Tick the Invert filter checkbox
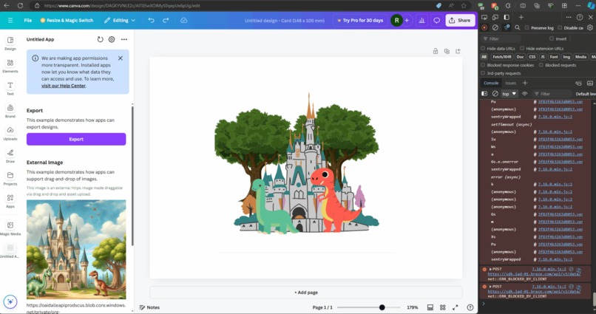This screenshot has width=596, height=314. pyautogui.click(x=552, y=38)
